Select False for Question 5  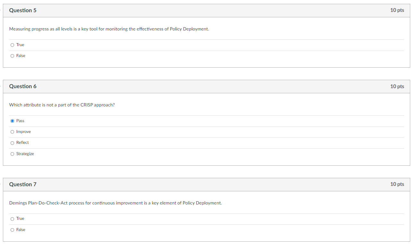tap(12, 56)
